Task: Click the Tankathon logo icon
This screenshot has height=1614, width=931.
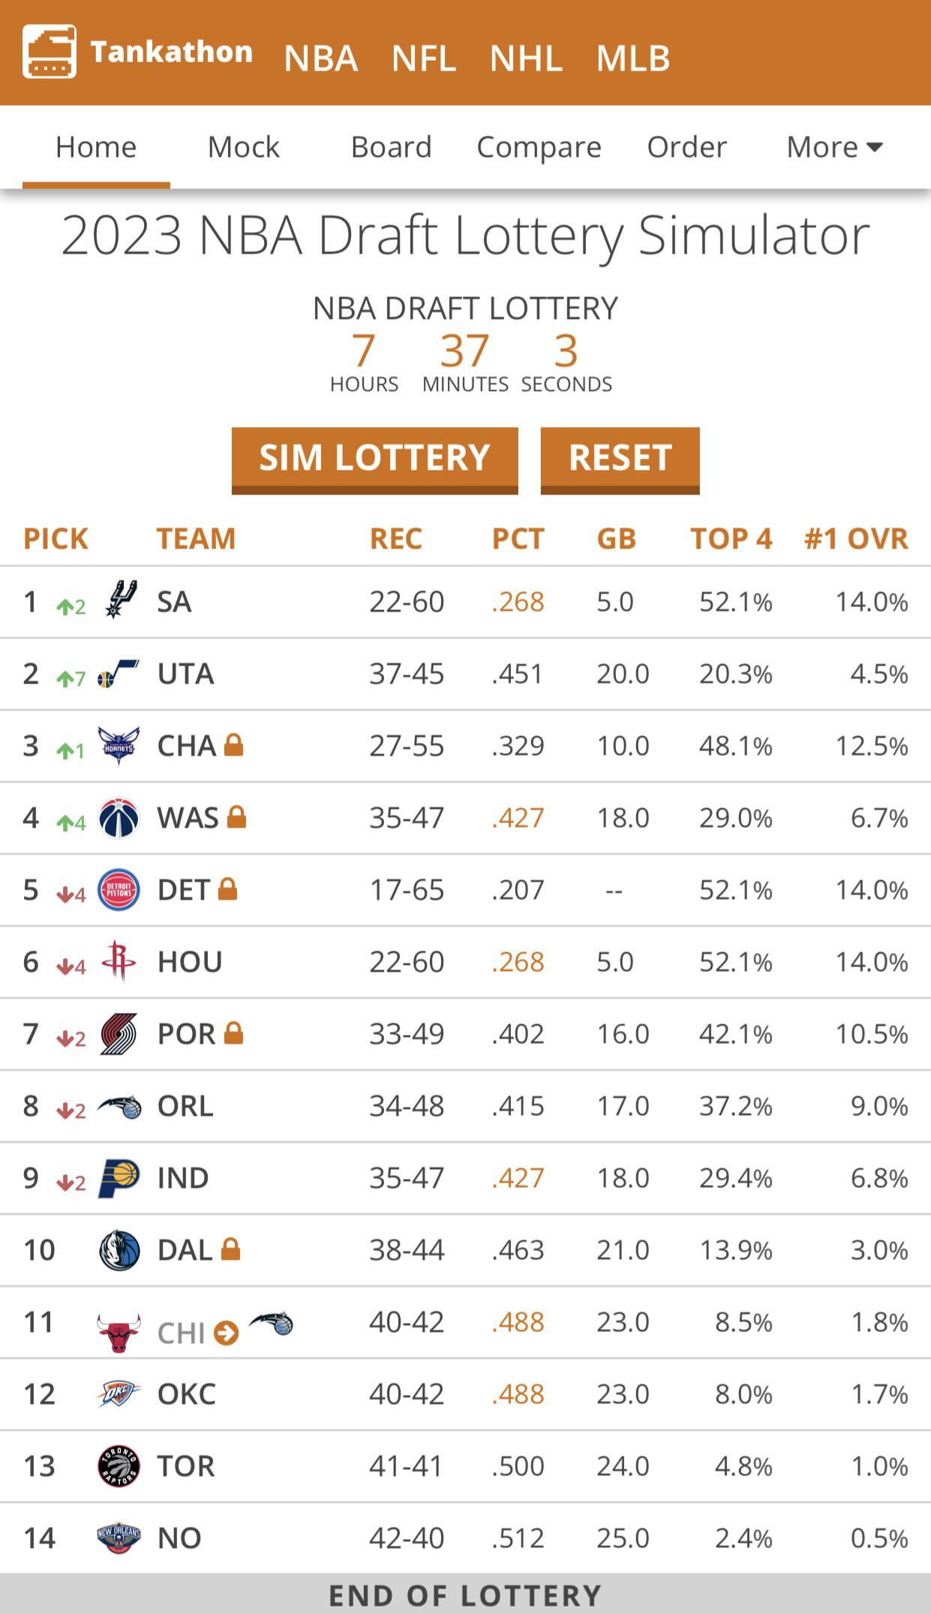Action: coord(50,51)
